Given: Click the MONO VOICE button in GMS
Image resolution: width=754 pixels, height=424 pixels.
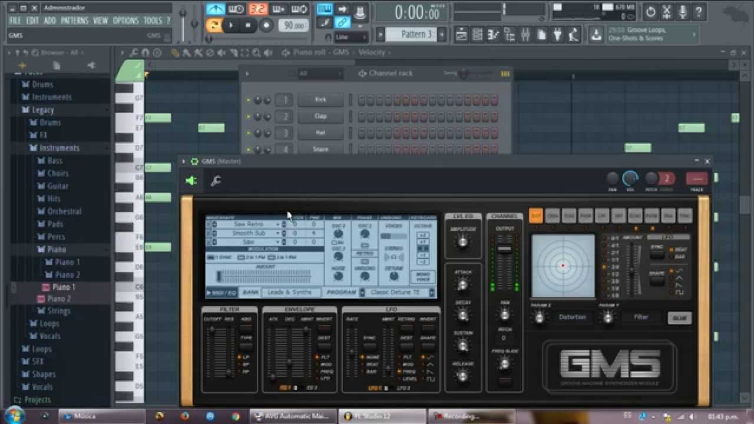Looking at the screenshot, I should [422, 277].
